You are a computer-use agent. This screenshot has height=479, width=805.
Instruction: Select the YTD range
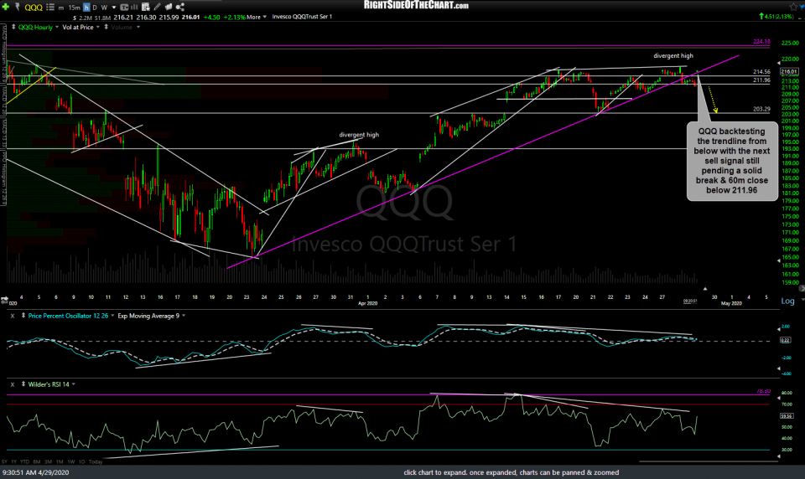(24, 462)
